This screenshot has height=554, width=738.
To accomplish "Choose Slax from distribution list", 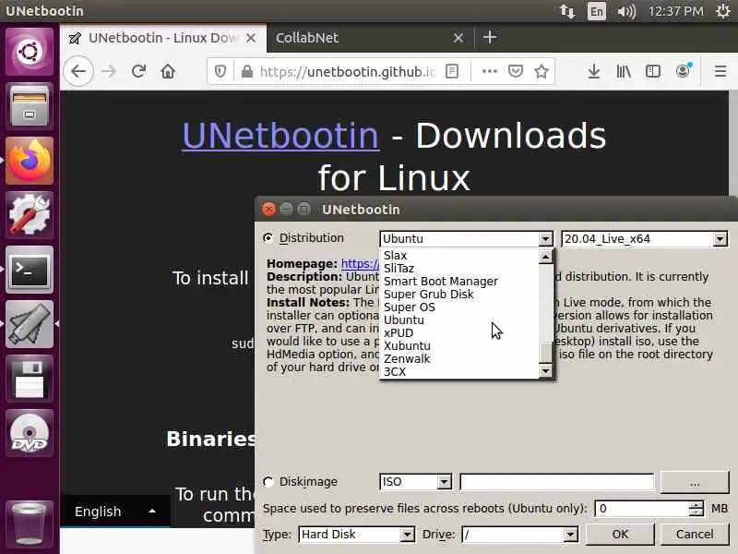I will [x=396, y=256].
